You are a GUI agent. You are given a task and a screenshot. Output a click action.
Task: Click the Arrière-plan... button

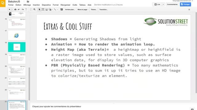[70, 9]
